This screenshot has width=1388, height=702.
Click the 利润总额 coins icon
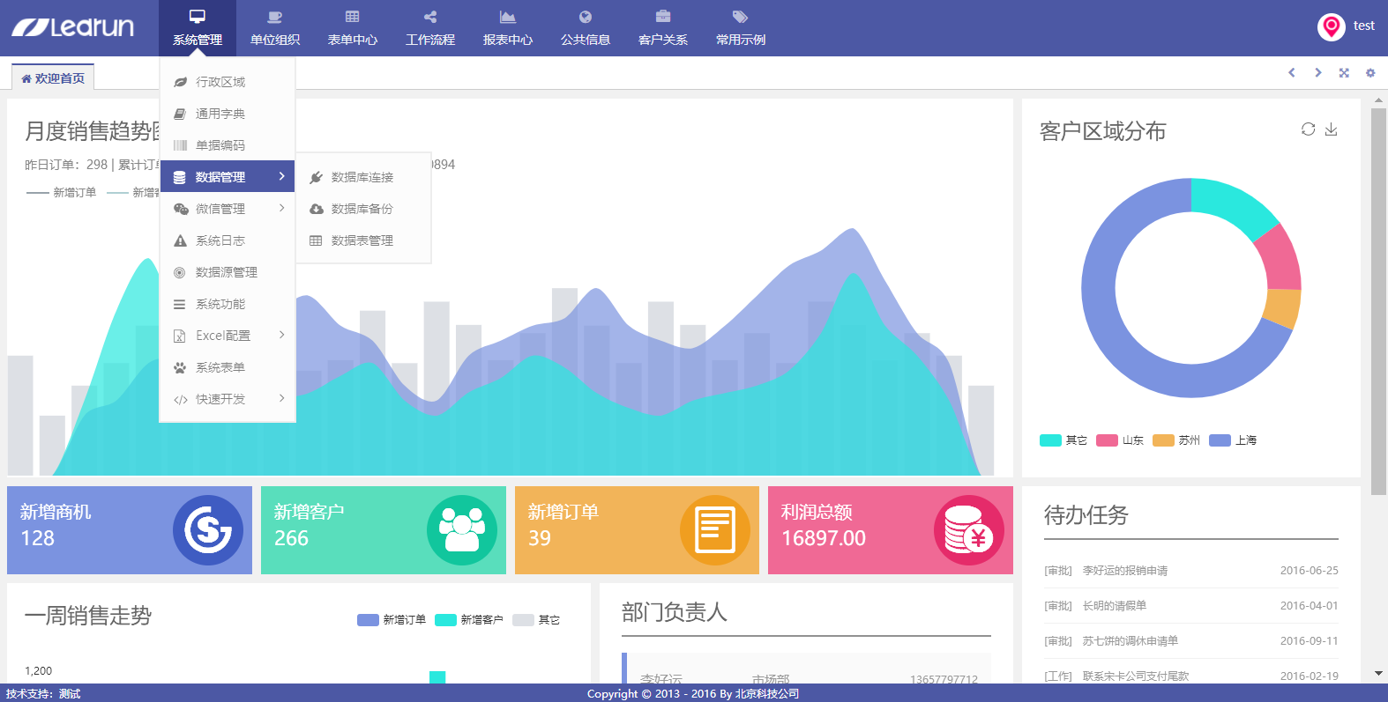(969, 530)
